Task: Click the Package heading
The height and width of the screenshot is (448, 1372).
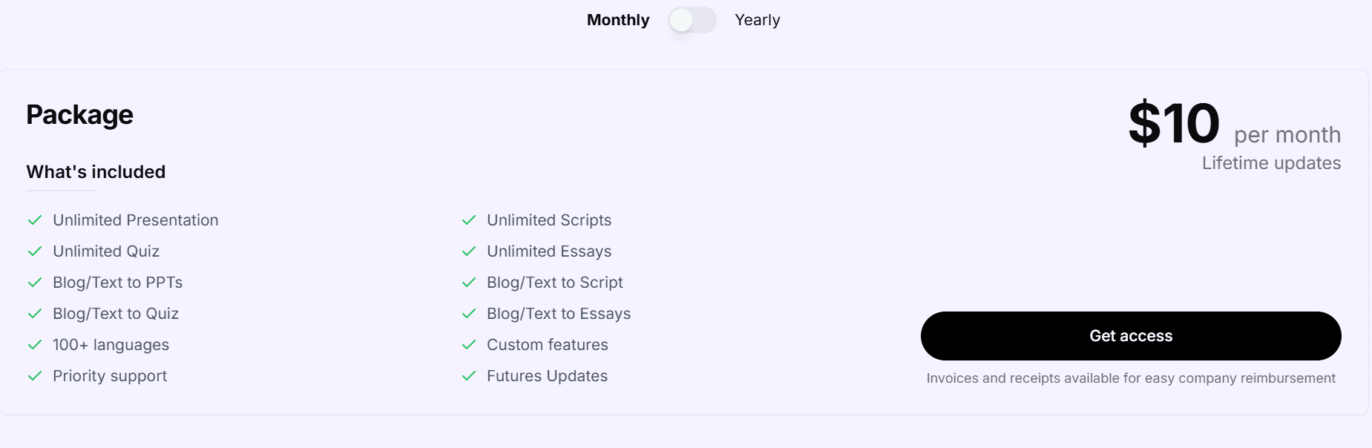Action: (x=79, y=115)
